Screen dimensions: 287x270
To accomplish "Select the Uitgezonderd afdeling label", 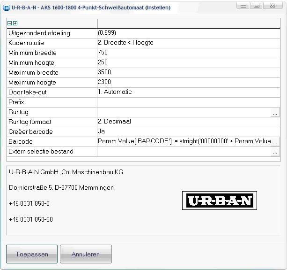I will (x=39, y=33).
